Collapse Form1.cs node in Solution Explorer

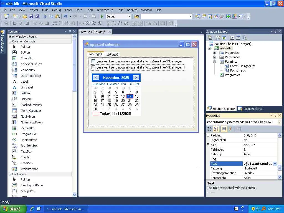(214, 62)
